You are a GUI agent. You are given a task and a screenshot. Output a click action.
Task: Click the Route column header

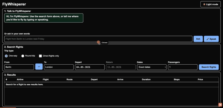point(69,80)
